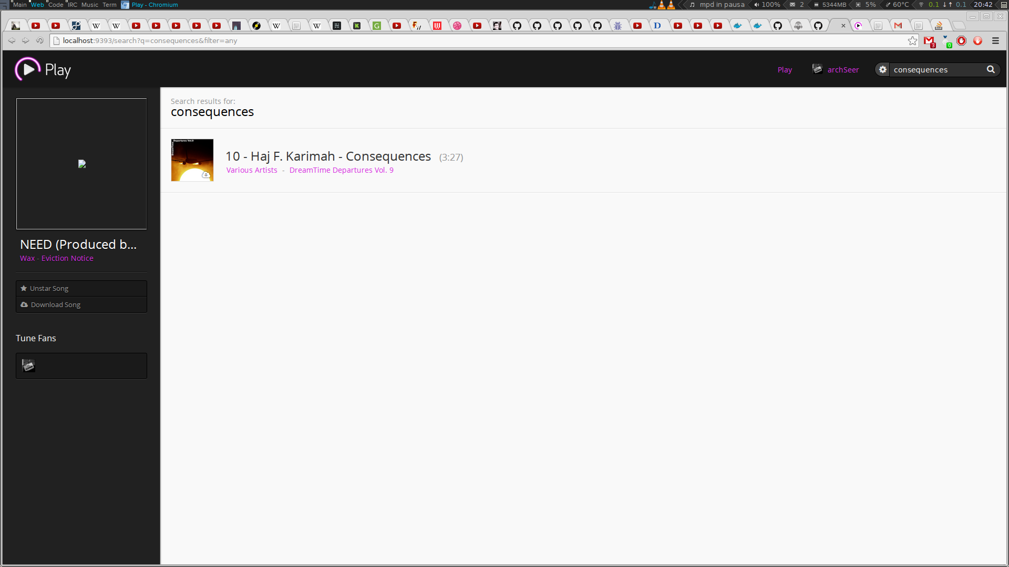1009x567 pixels.
Task: Click the Download Song button
Action: (x=81, y=304)
